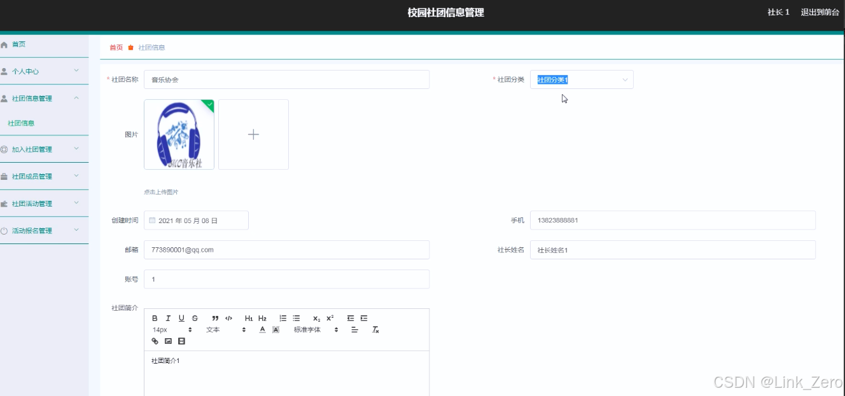The width and height of the screenshot is (845, 396).
Task: Open the text alignment options
Action: [x=354, y=330]
